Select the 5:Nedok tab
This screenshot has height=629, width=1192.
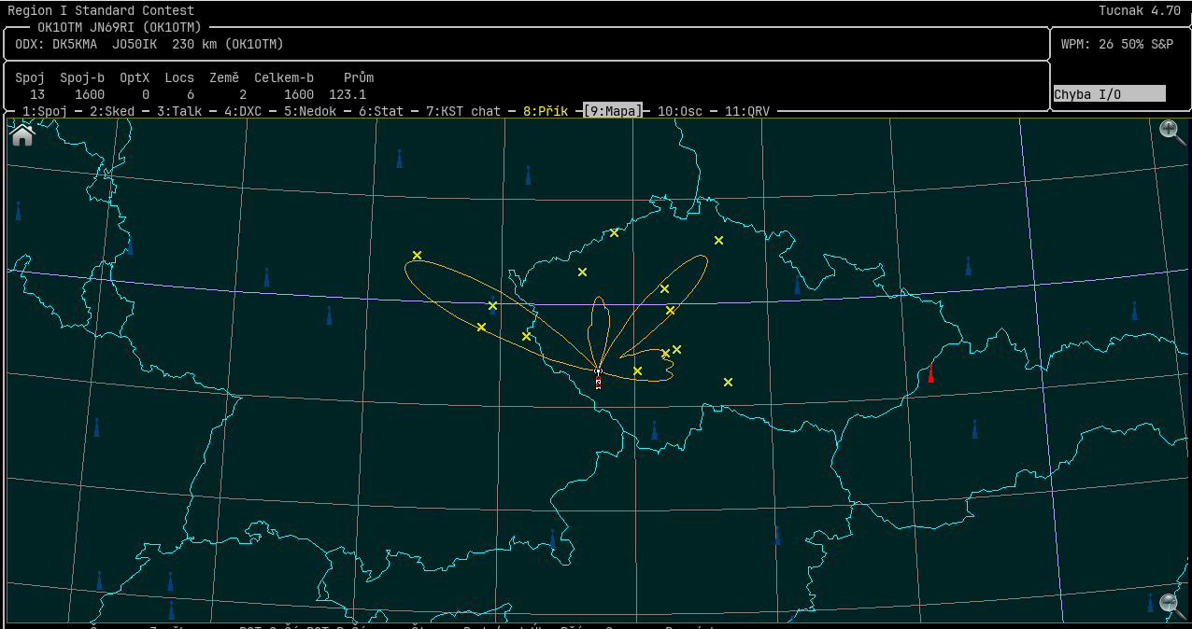(310, 111)
